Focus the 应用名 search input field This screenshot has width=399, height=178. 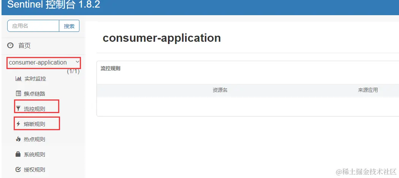(33, 26)
